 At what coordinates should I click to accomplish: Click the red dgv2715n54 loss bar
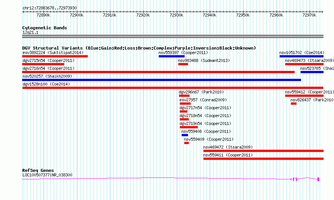click(x=43, y=64)
